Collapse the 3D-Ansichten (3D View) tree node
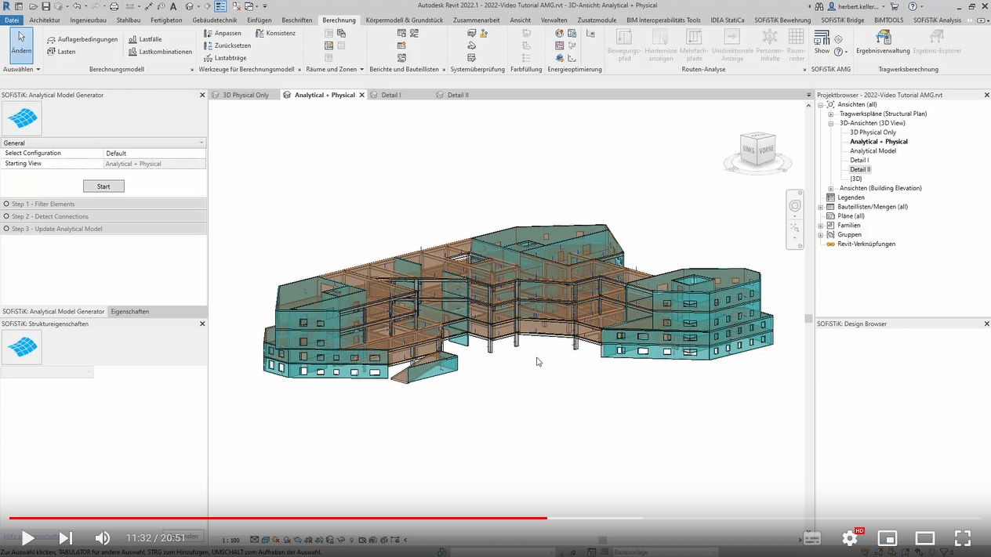 [x=833, y=122]
